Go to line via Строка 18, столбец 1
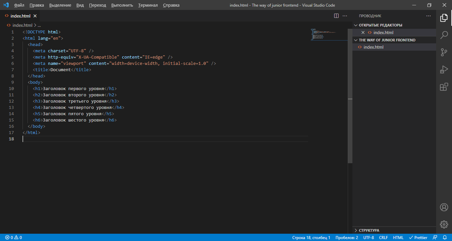Image resolution: width=452 pixels, height=241 pixels. [x=311, y=238]
